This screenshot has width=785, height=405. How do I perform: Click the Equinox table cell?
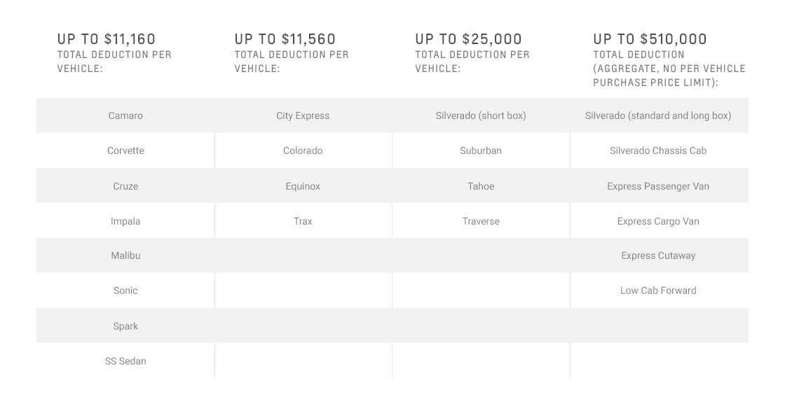tap(303, 186)
